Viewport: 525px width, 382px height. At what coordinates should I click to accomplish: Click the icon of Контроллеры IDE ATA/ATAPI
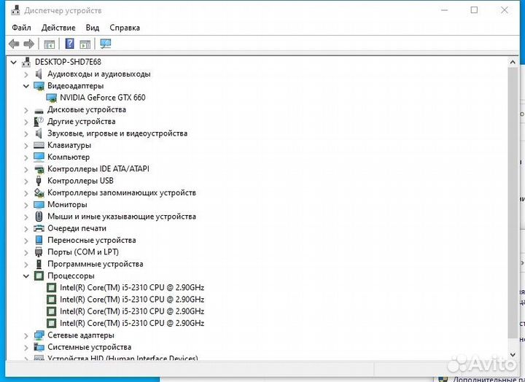tap(39, 169)
